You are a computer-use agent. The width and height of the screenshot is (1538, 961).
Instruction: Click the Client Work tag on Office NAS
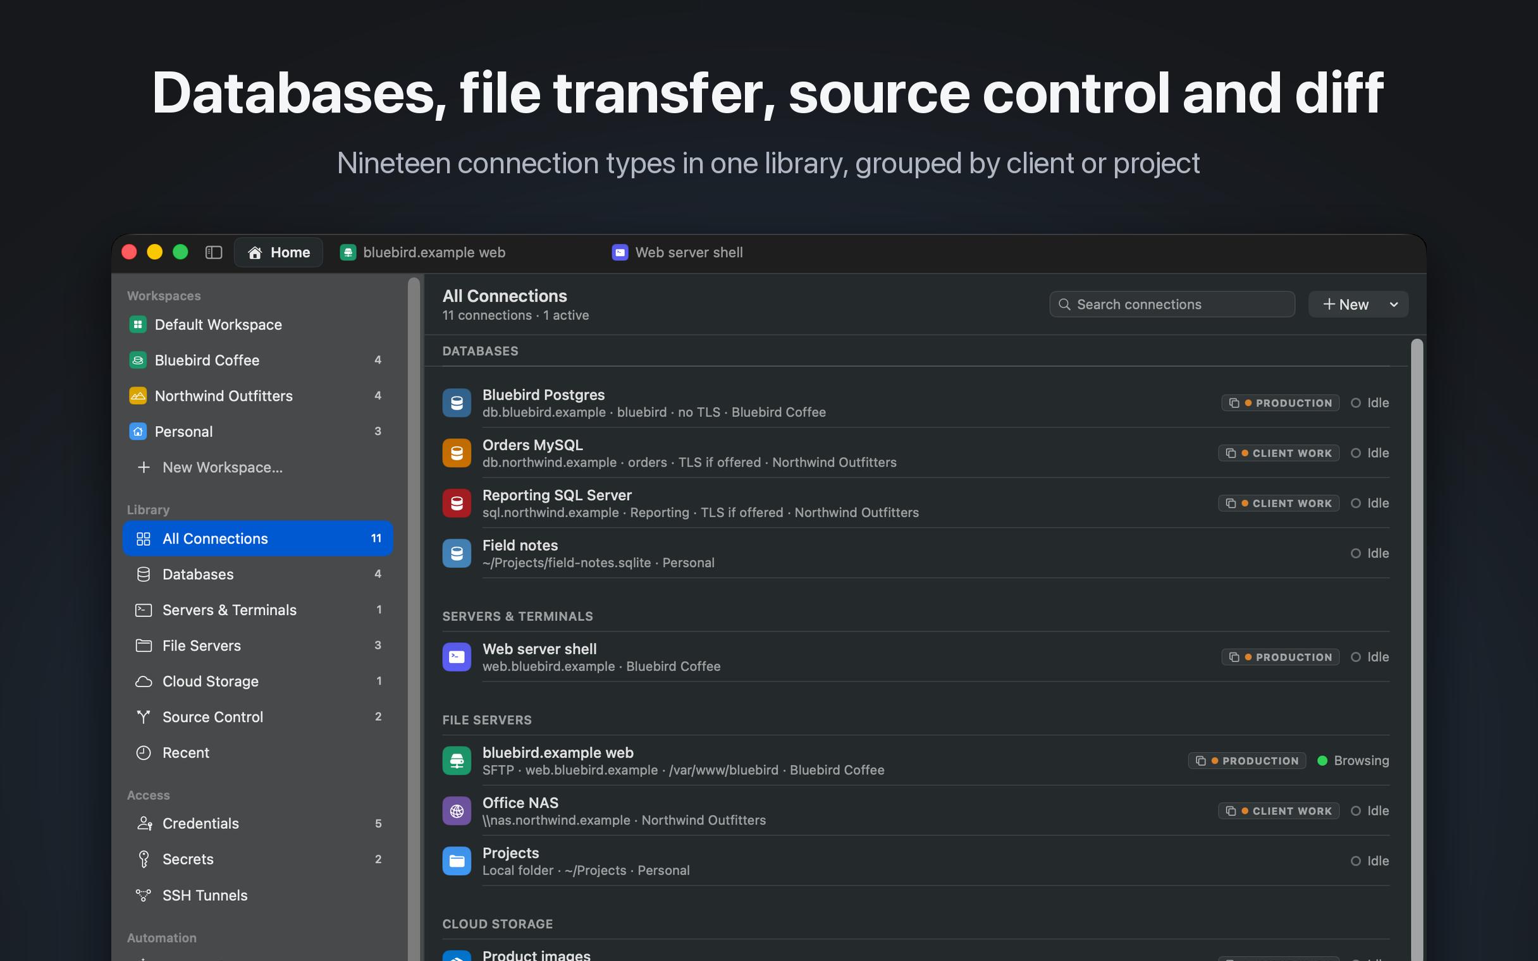click(1279, 811)
